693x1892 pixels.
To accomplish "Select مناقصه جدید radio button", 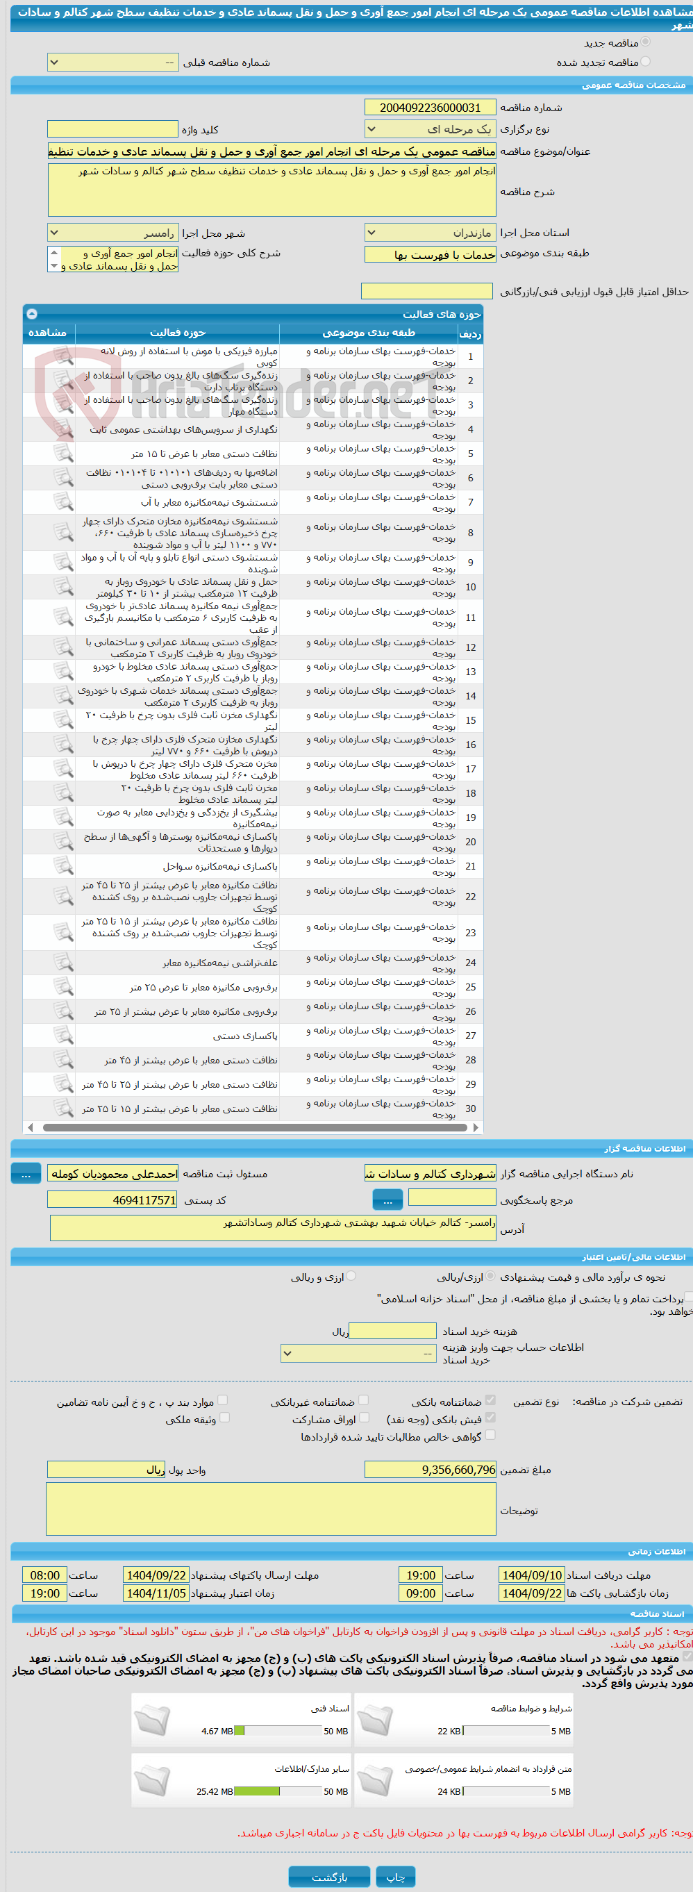I will point(645,42).
